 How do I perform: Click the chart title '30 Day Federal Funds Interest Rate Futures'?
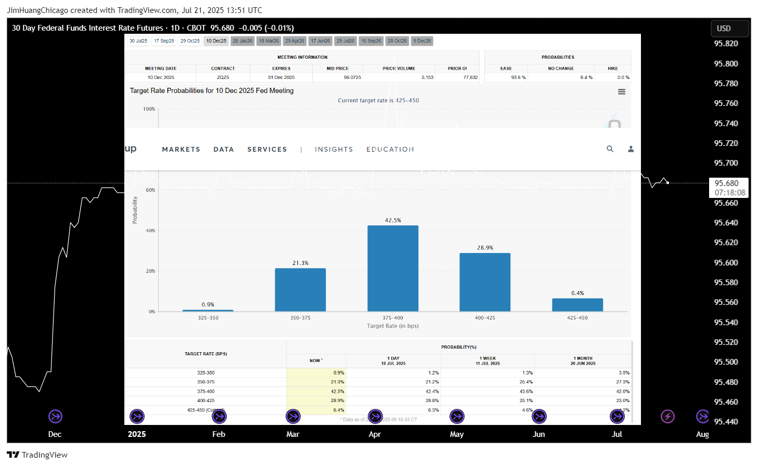coord(87,28)
